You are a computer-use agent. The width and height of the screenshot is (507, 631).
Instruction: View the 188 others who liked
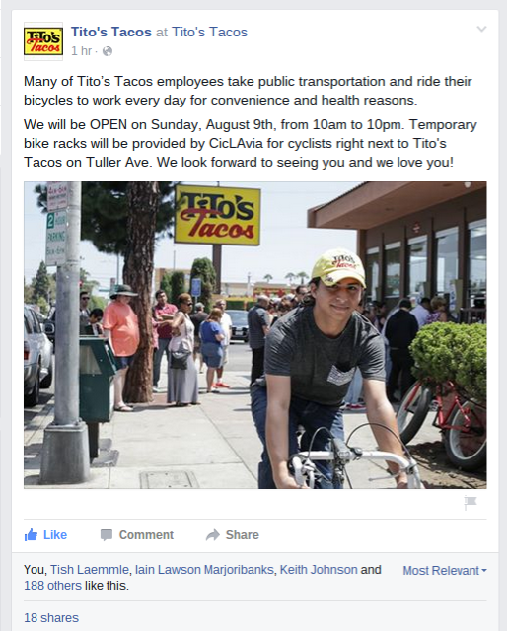tap(52, 586)
